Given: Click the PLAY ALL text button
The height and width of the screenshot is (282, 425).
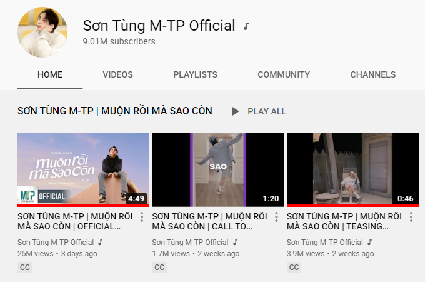Looking at the screenshot, I should [267, 111].
